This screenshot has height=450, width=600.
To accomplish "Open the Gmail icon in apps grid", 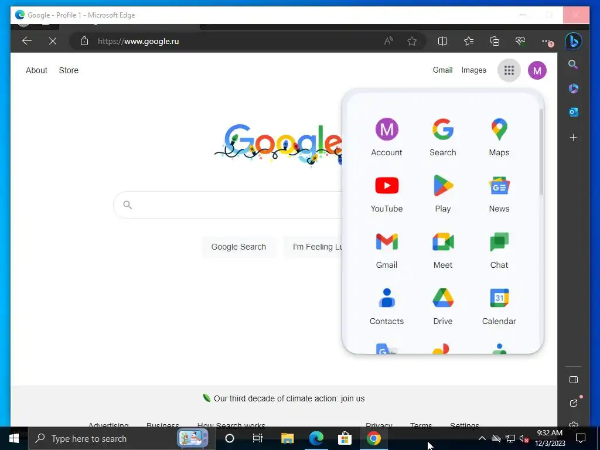I will 387,250.
